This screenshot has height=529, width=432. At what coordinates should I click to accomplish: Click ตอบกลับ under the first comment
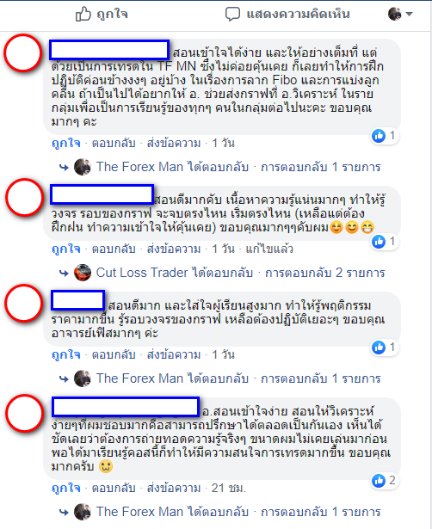coord(114,143)
